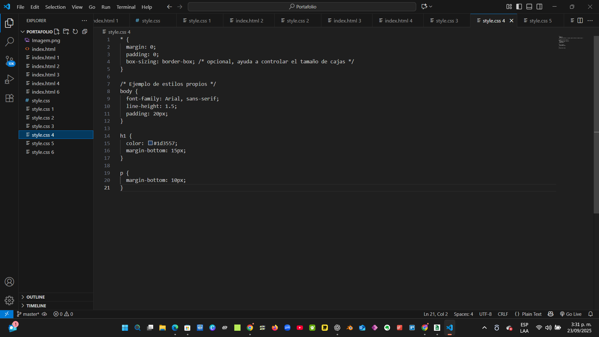This screenshot has height=337, width=599.
Task: Go back with the navigation arrow
Action: [x=169, y=7]
